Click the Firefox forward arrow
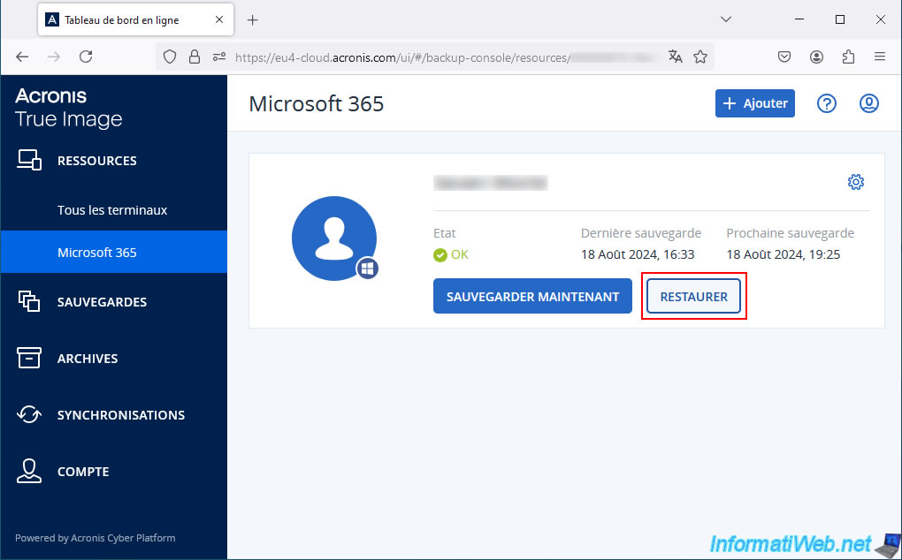 tap(54, 57)
